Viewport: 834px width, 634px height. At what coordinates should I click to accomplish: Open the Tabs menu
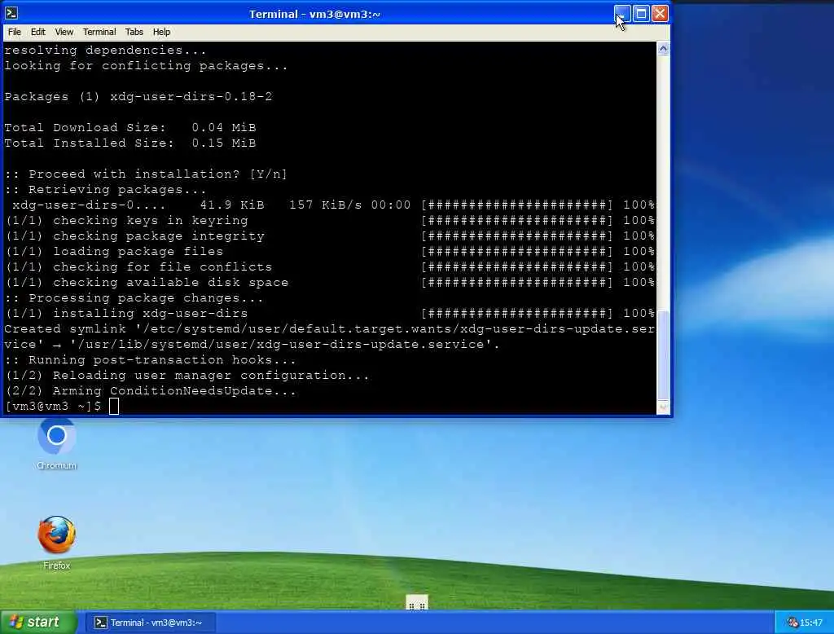(x=134, y=32)
